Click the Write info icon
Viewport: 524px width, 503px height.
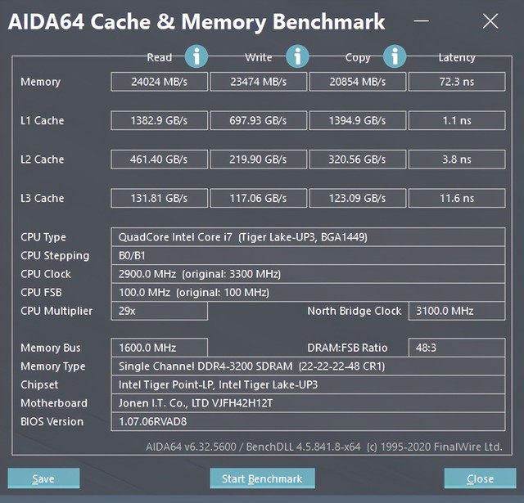296,56
